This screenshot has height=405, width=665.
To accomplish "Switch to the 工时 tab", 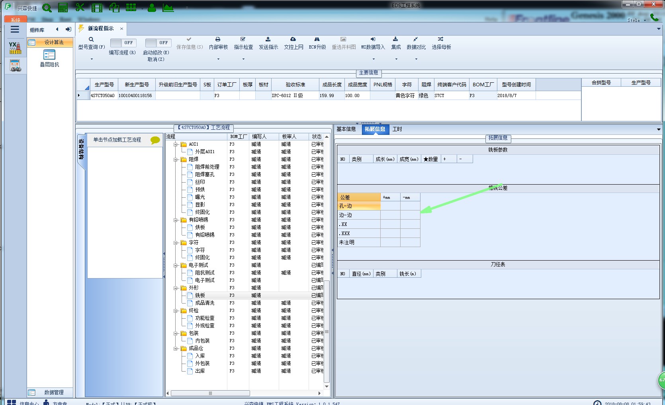I will [x=397, y=129].
